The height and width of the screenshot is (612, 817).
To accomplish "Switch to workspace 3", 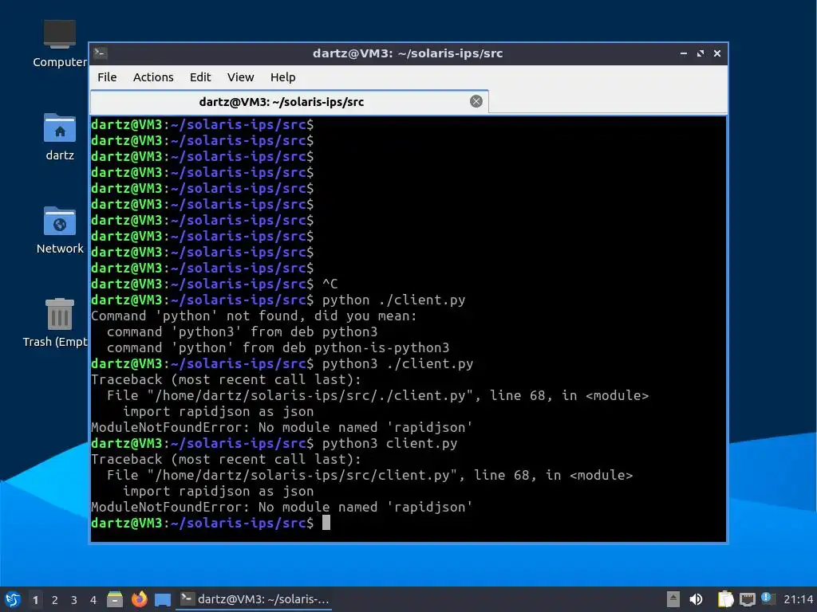I will [x=74, y=600].
